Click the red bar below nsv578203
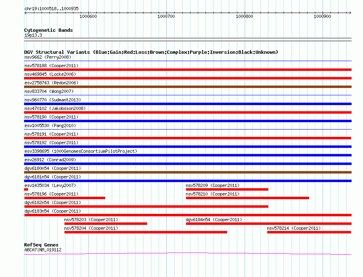The width and height of the screenshot is (363, 277). (x=106, y=224)
